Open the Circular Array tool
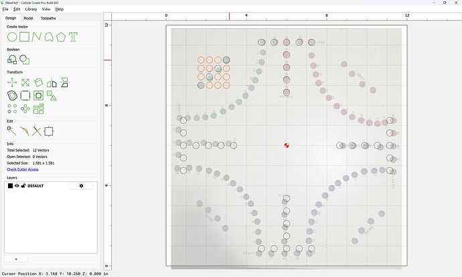 [25, 108]
